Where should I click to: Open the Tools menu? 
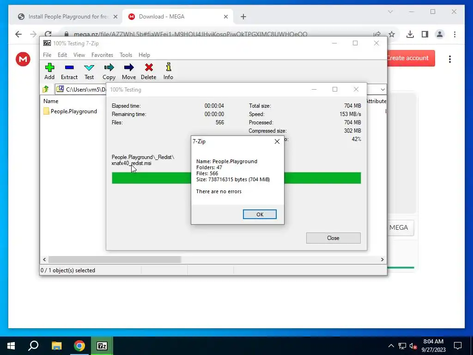point(126,55)
